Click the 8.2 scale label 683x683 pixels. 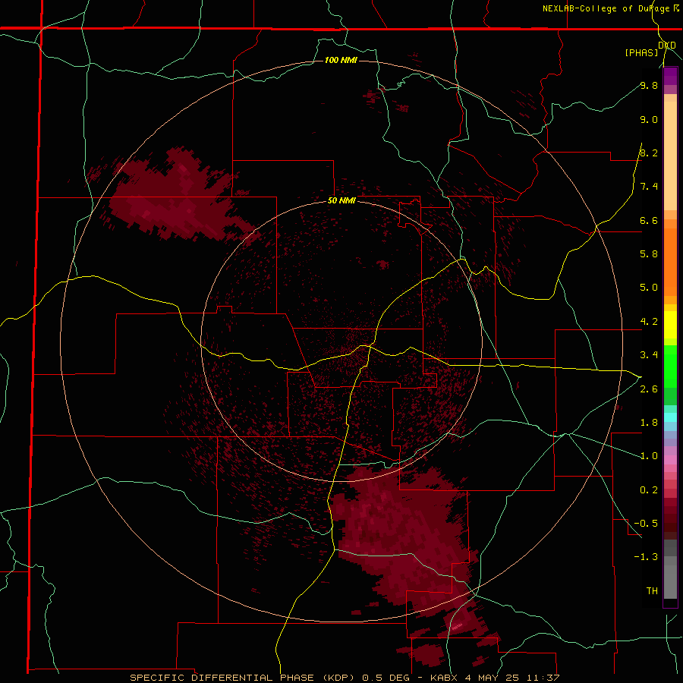point(649,153)
